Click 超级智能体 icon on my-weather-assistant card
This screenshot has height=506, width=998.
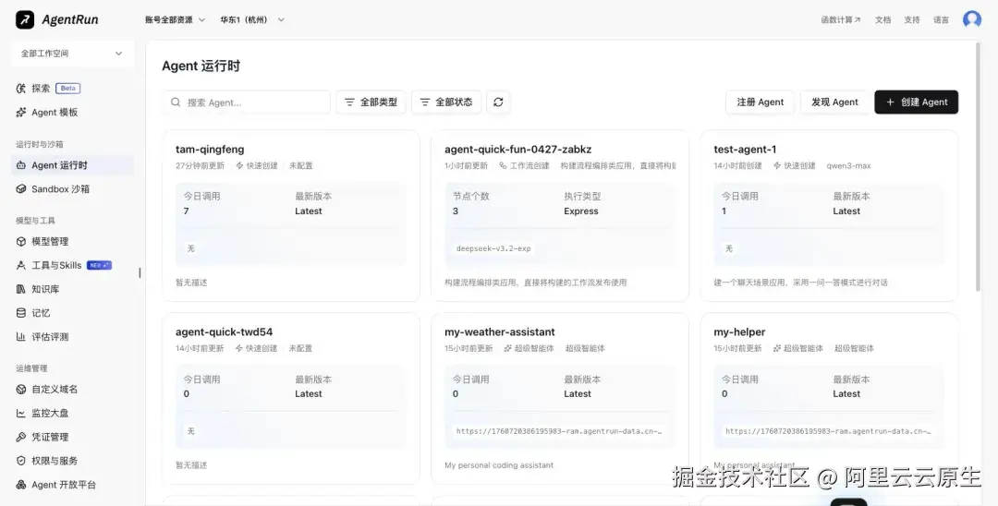tap(508, 348)
